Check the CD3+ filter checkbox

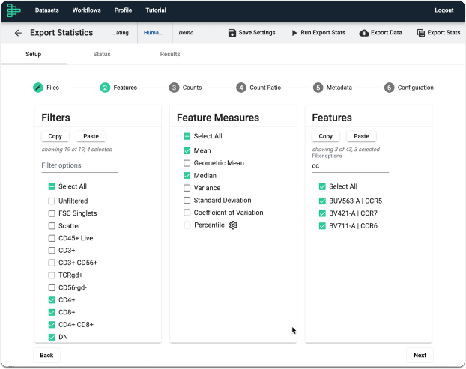tap(52, 251)
